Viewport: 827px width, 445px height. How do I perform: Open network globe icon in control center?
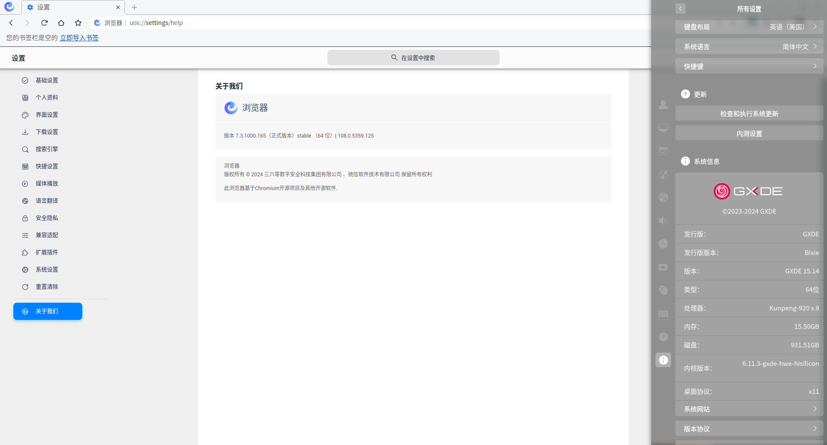[x=663, y=197]
